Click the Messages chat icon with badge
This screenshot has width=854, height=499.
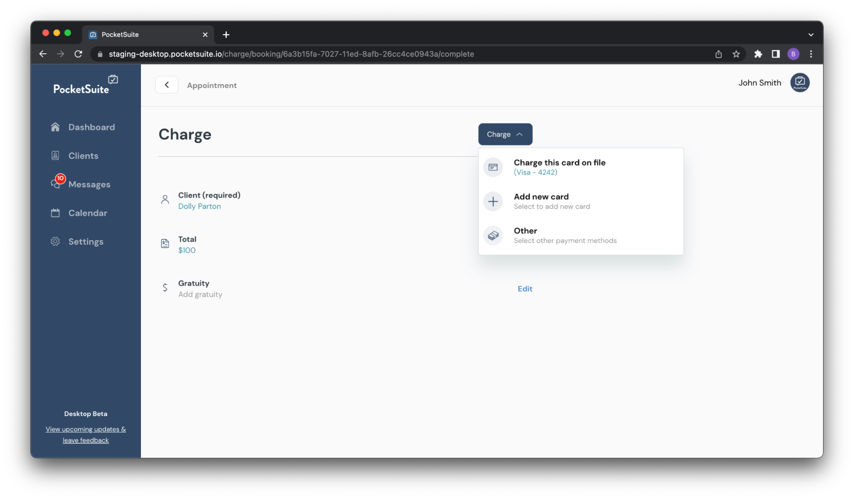[x=55, y=184]
